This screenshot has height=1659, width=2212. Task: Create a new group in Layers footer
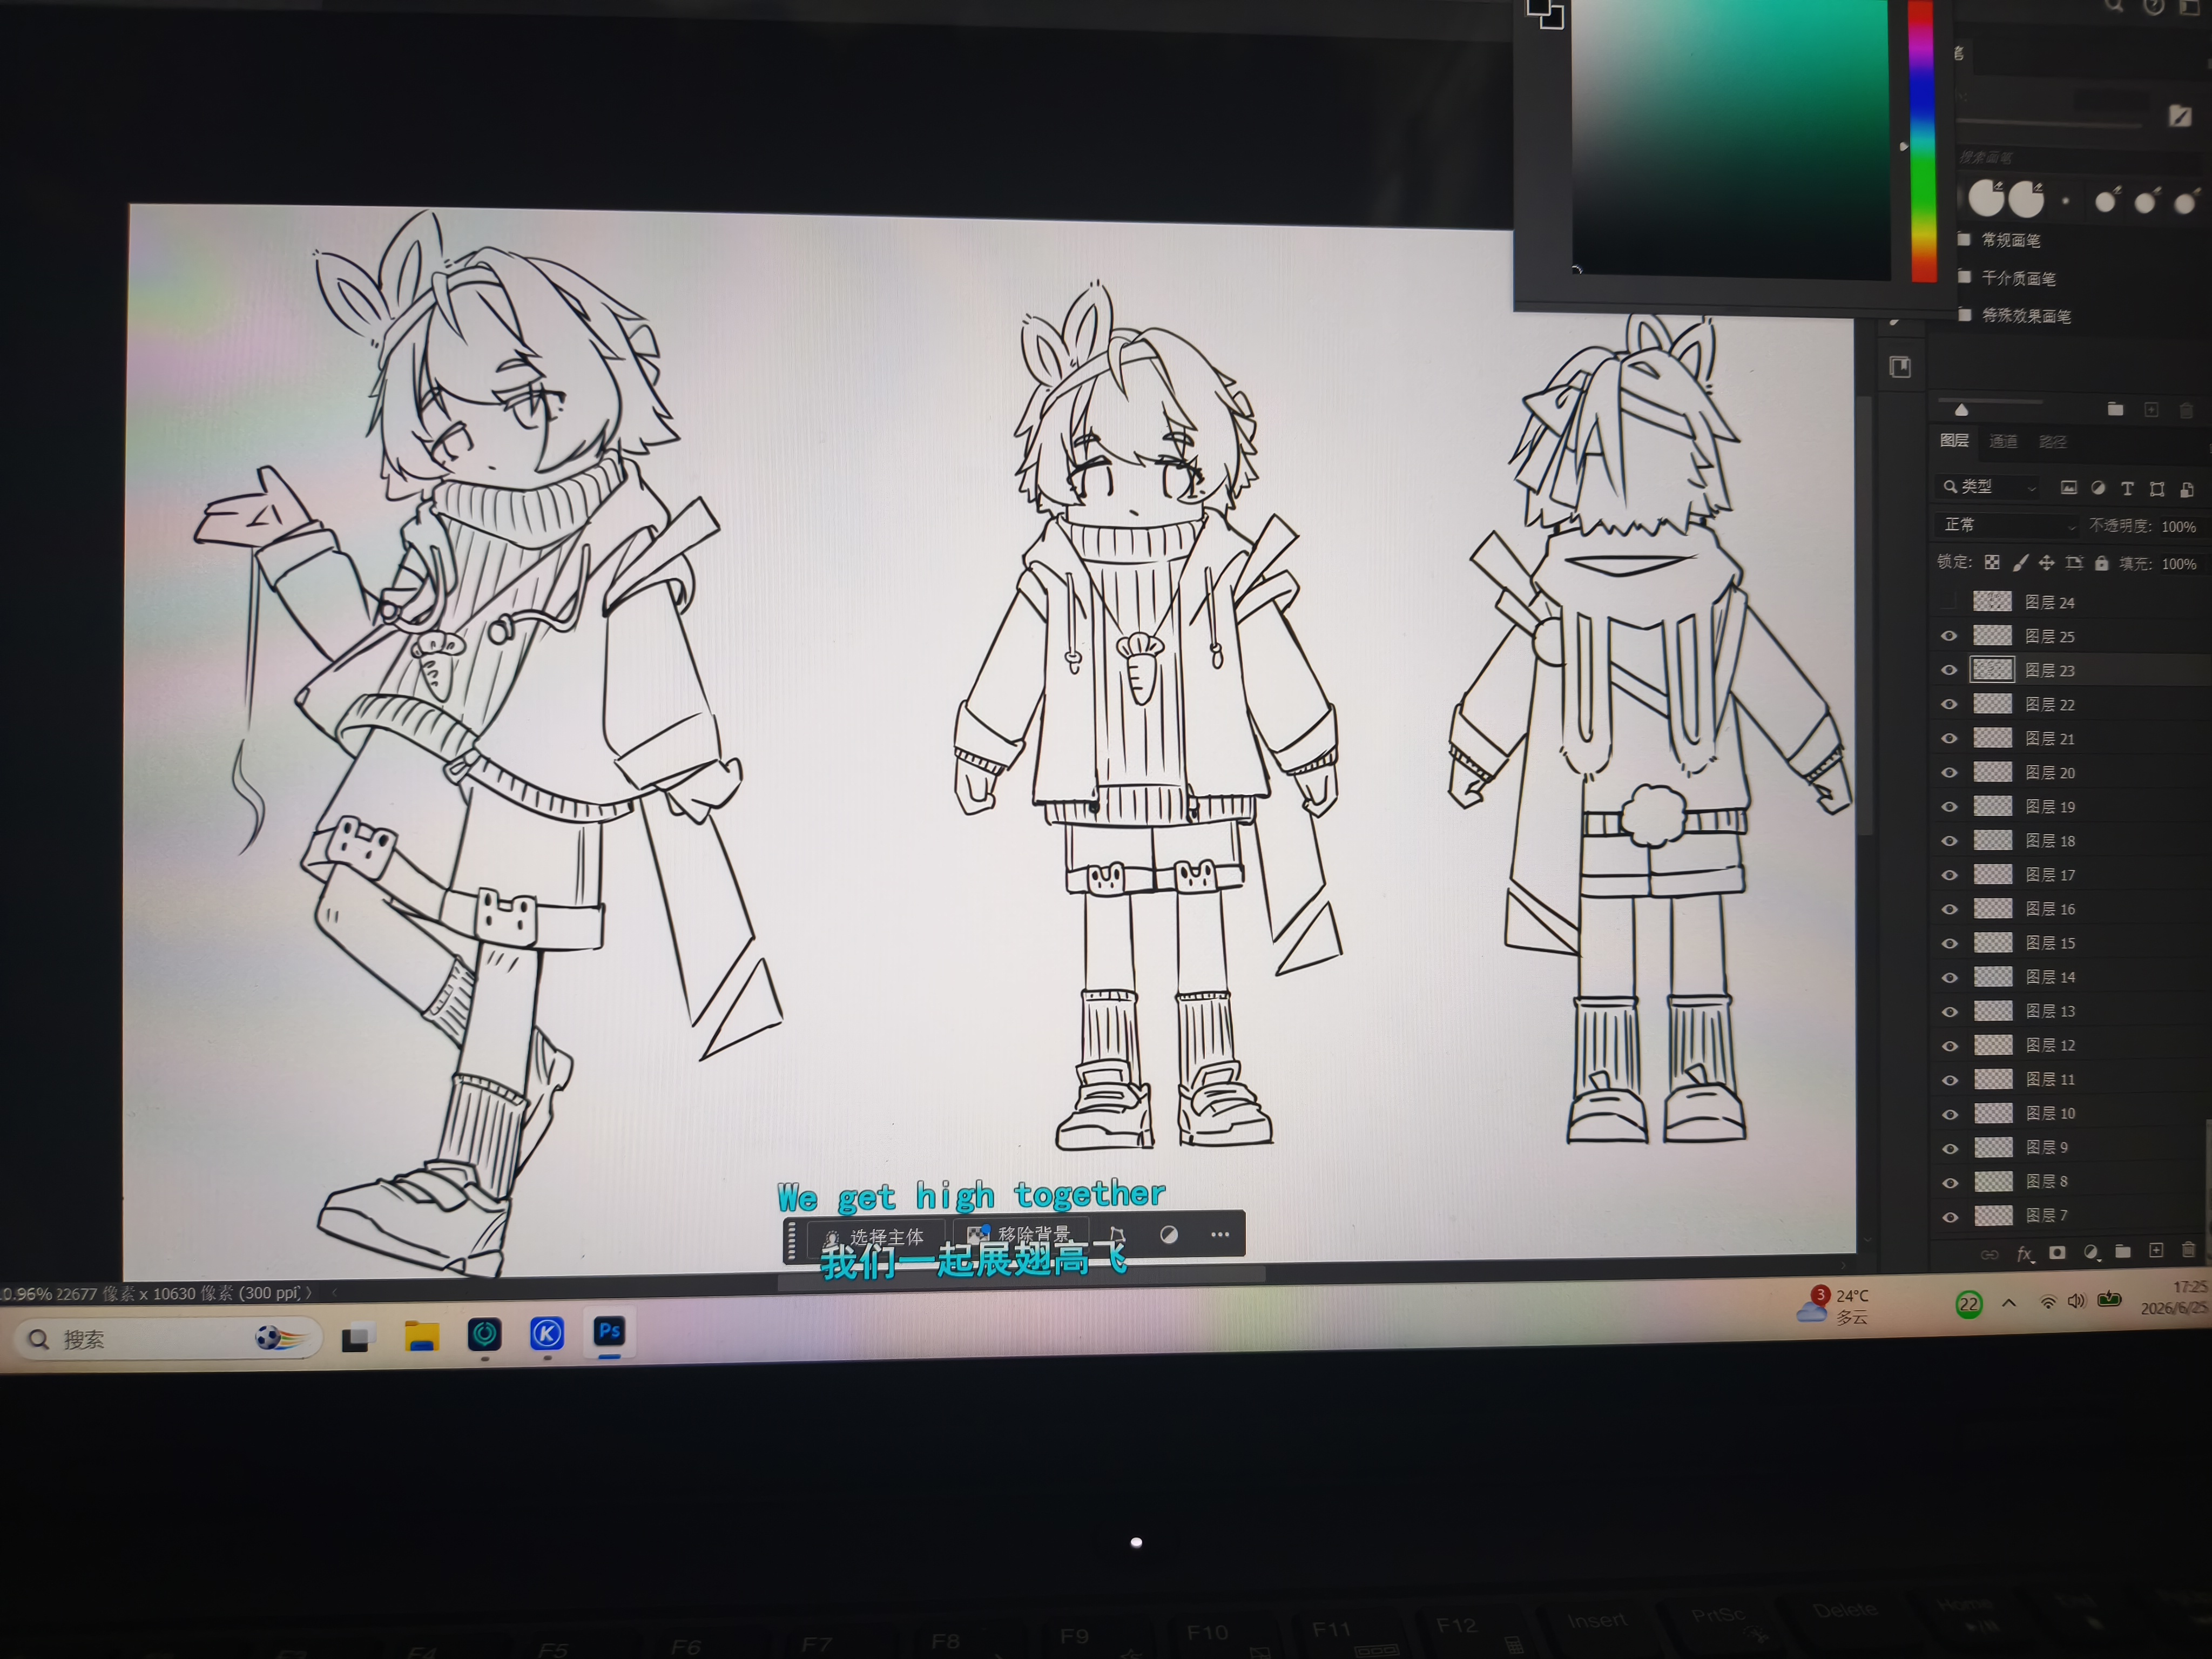click(x=2123, y=1252)
